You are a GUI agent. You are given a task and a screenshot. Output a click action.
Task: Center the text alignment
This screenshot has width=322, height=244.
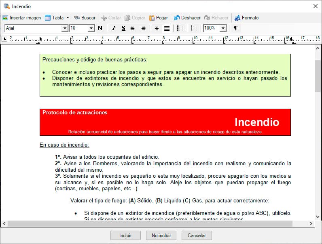point(157,28)
